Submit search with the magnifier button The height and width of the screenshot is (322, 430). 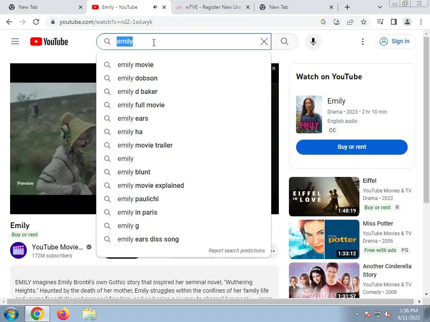[285, 42]
